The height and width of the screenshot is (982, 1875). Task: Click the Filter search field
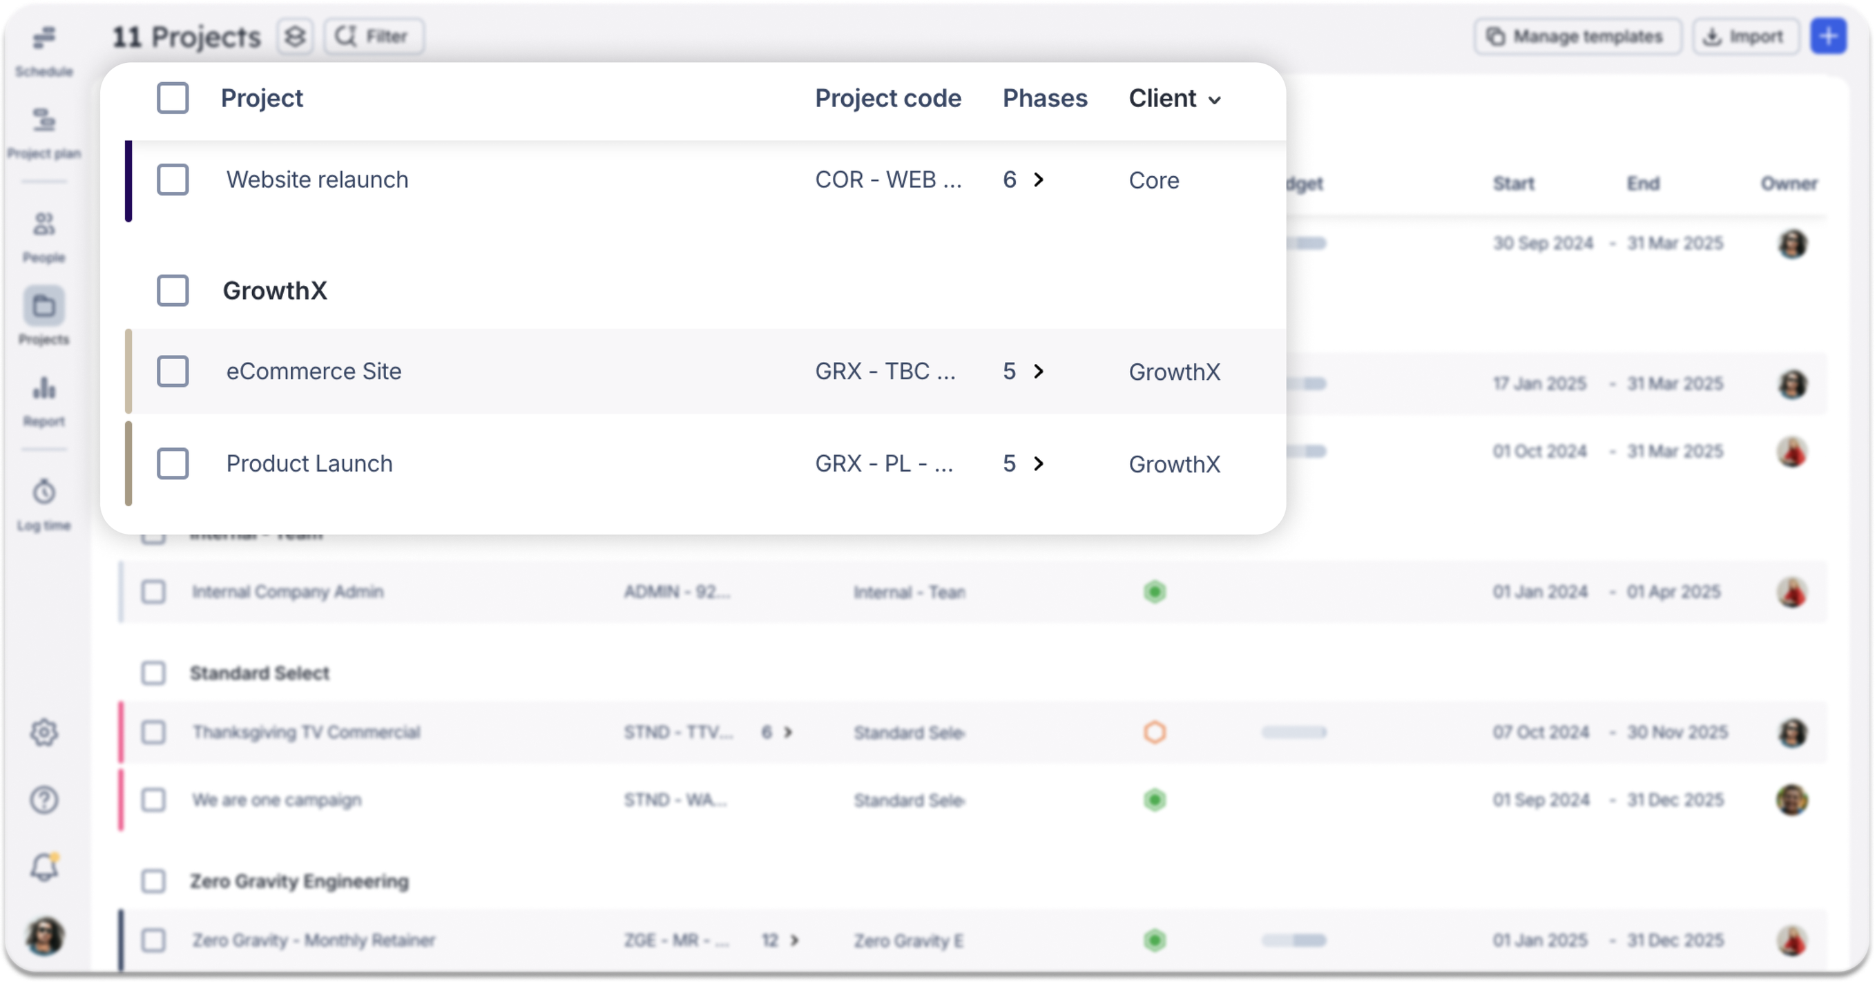pyautogui.click(x=374, y=37)
